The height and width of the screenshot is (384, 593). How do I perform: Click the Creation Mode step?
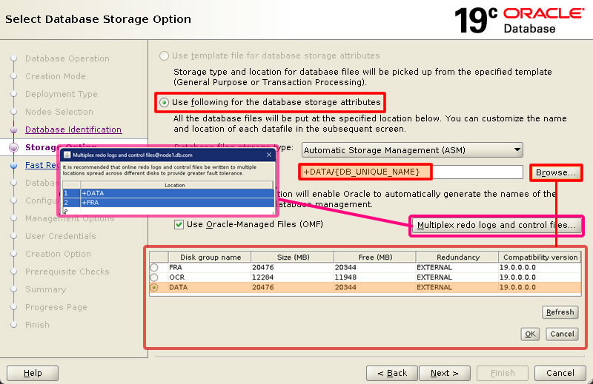(55, 76)
